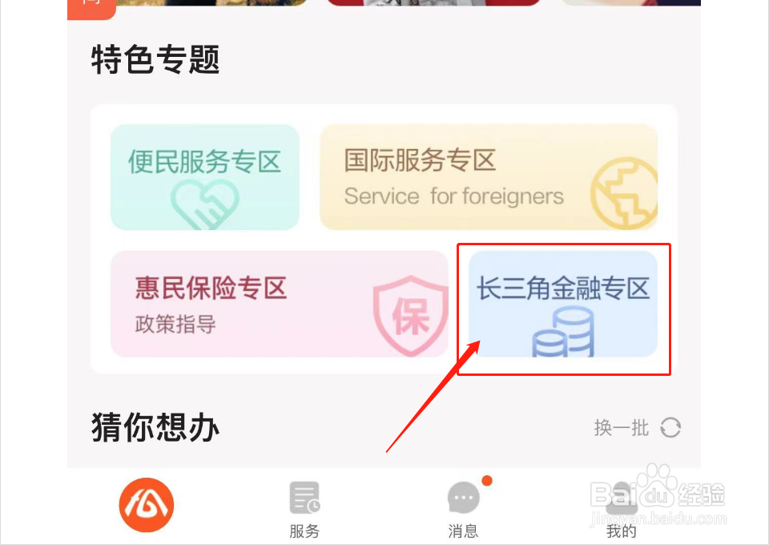Tap the 我的 profile icon
This screenshot has width=769, height=545.
(622, 499)
